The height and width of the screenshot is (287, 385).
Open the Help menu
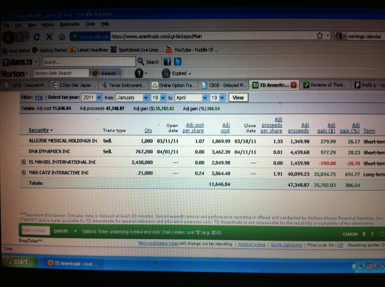[105, 24]
